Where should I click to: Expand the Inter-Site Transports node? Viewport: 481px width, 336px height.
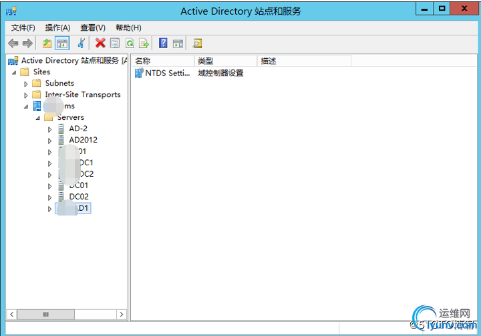pyautogui.click(x=26, y=95)
